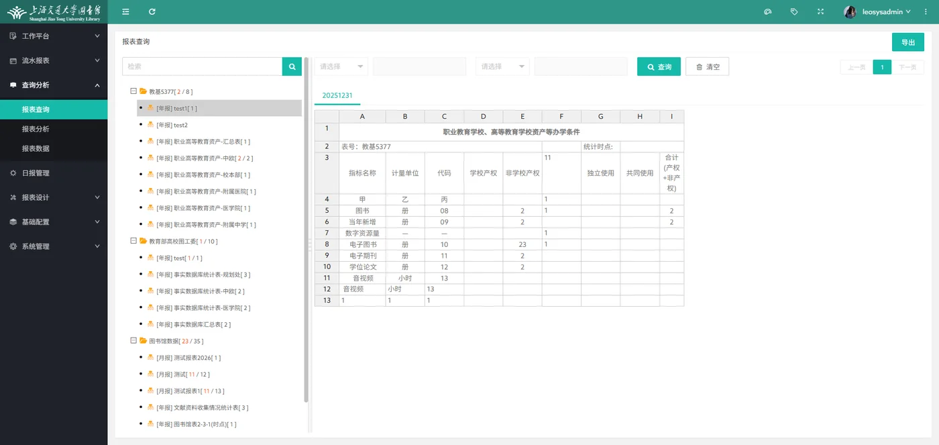Click the 系统管理 cog icon

pyautogui.click(x=13, y=246)
